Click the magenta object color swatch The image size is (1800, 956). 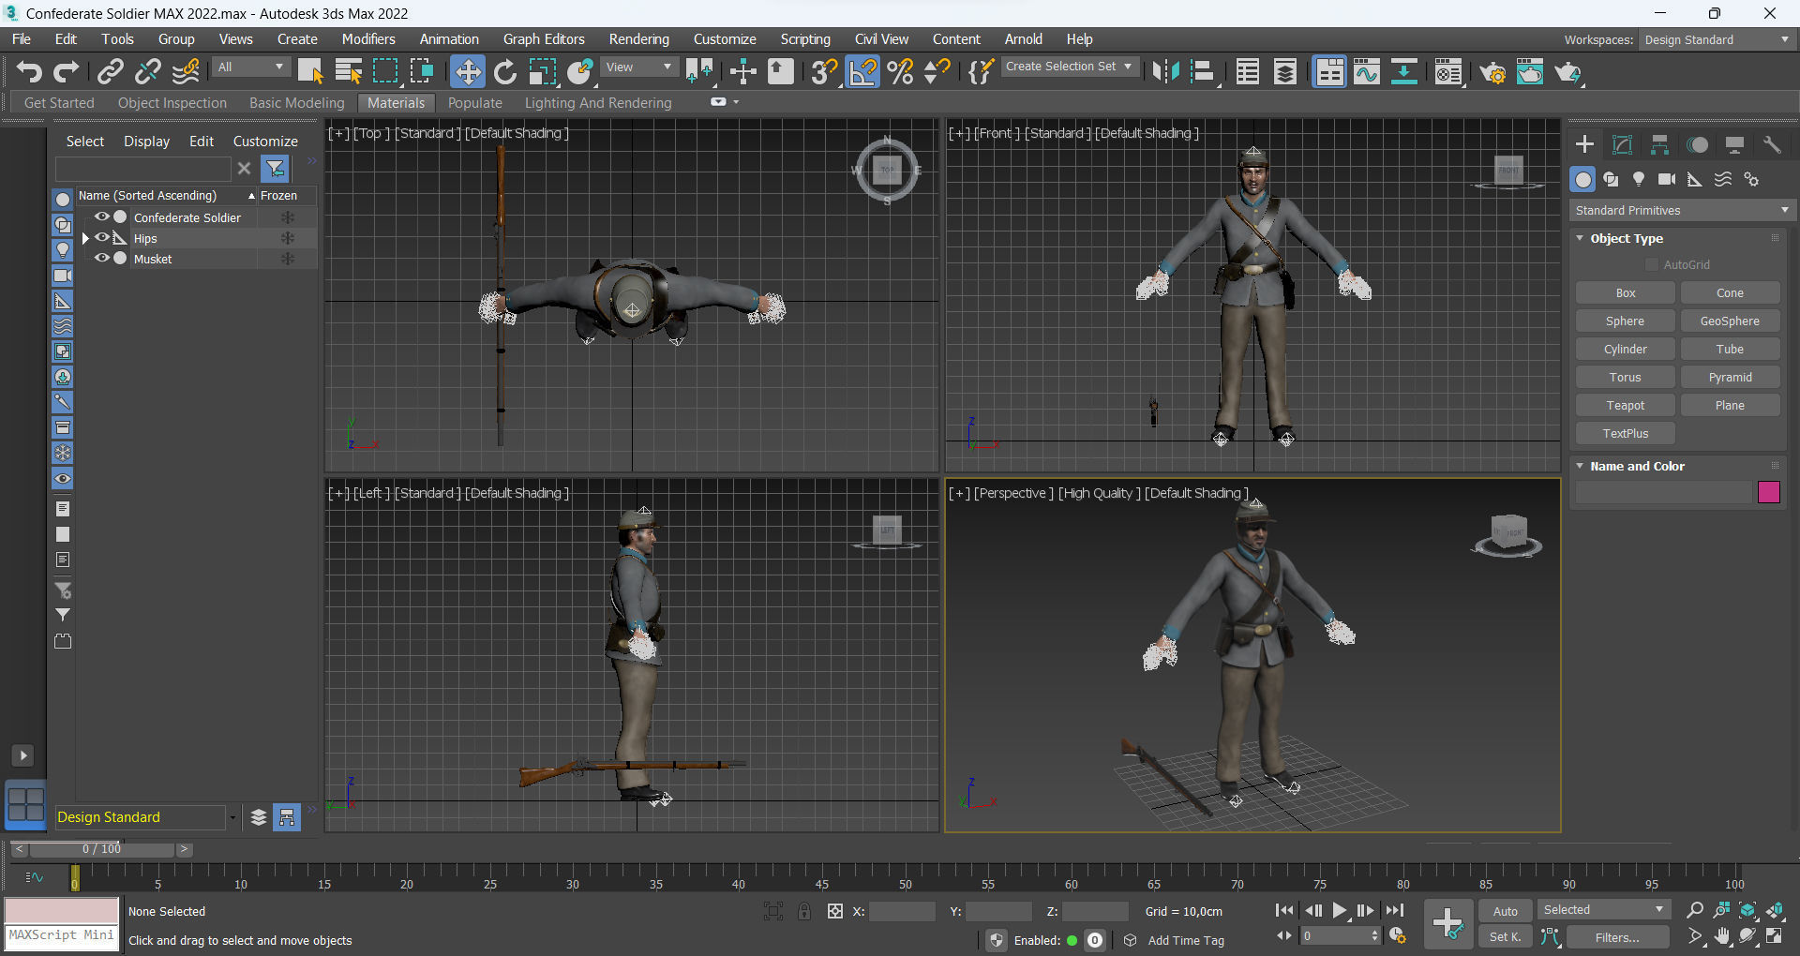(1768, 492)
